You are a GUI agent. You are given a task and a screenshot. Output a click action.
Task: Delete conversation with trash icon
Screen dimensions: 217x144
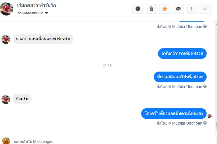(x=151, y=9)
